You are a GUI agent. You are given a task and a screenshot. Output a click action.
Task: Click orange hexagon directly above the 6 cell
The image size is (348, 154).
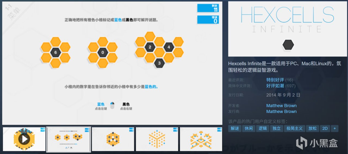click(x=55, y=42)
